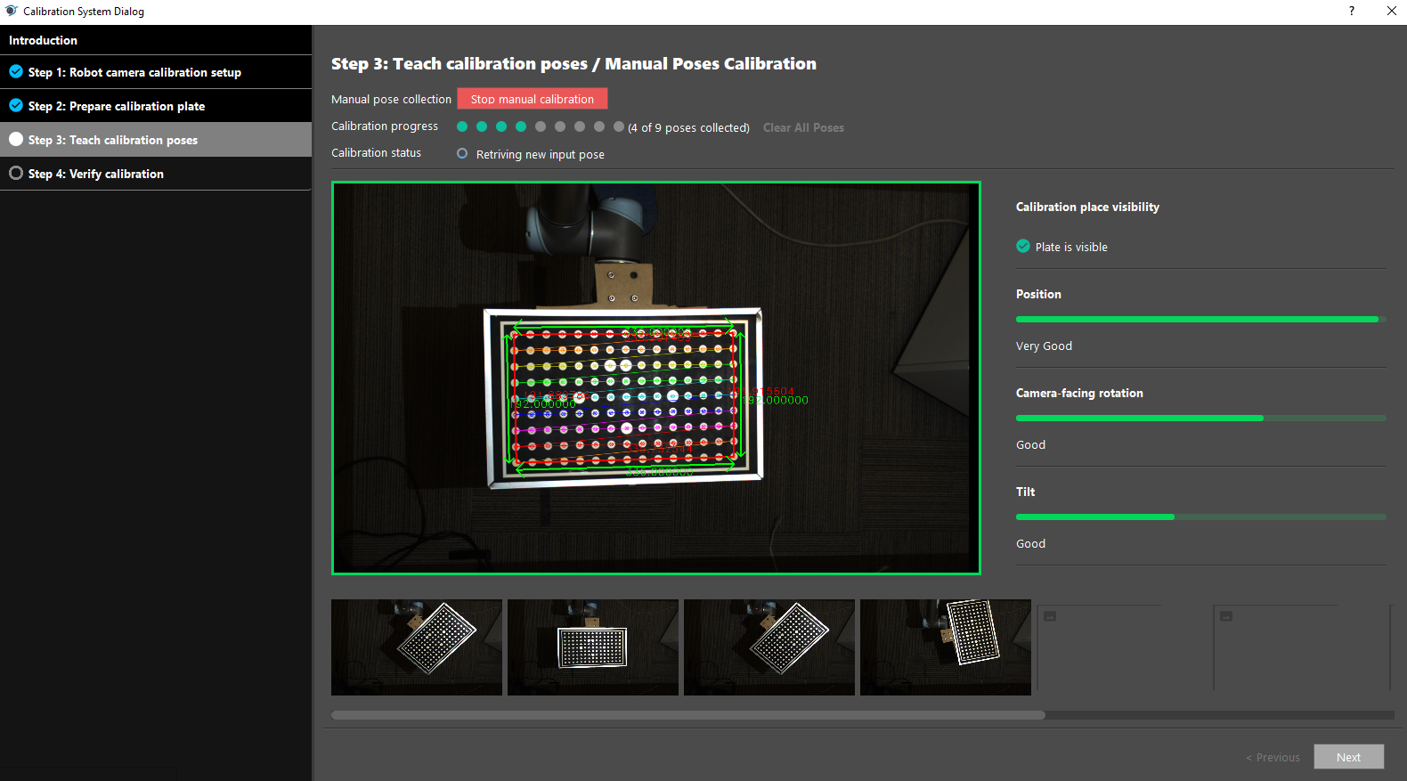Click the Camera-facing rotation progress bar
The width and height of the screenshot is (1407, 781).
1201,418
